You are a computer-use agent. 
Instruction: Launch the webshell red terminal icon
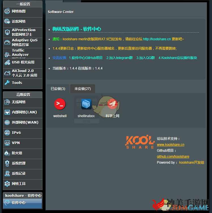pyautogui.click(x=60, y=104)
